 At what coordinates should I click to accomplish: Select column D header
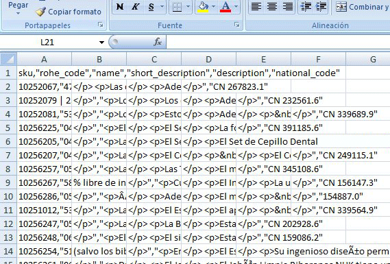coord(208,59)
